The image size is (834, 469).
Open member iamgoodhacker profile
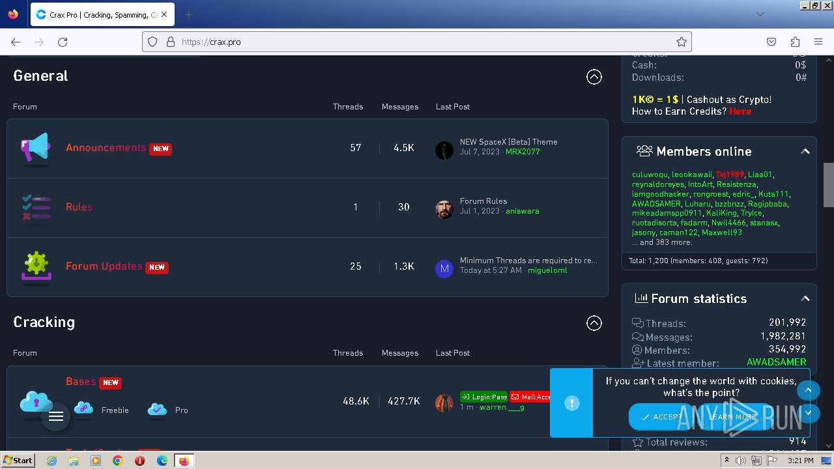pyautogui.click(x=660, y=194)
